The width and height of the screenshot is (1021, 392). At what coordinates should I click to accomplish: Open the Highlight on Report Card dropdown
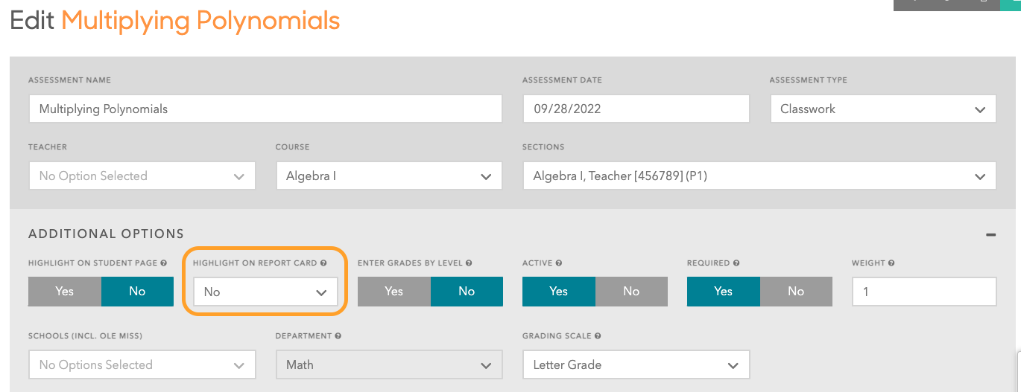click(265, 292)
